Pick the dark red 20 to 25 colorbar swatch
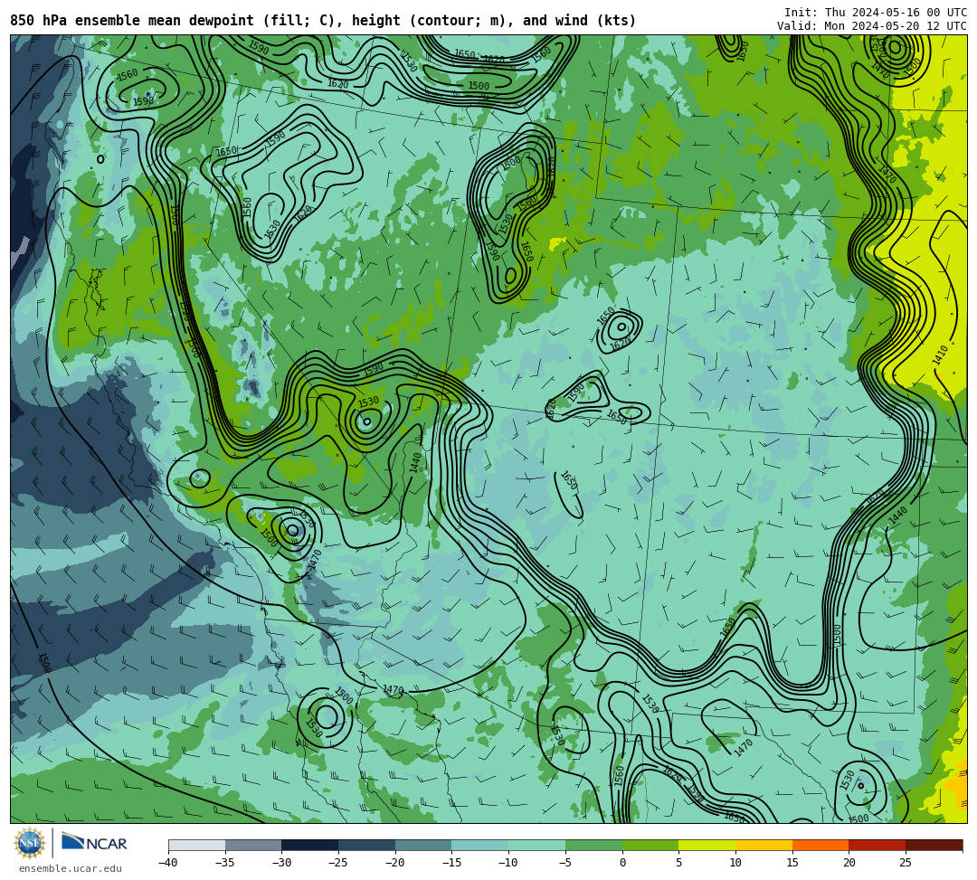Image resolution: width=977 pixels, height=880 pixels. [x=877, y=845]
